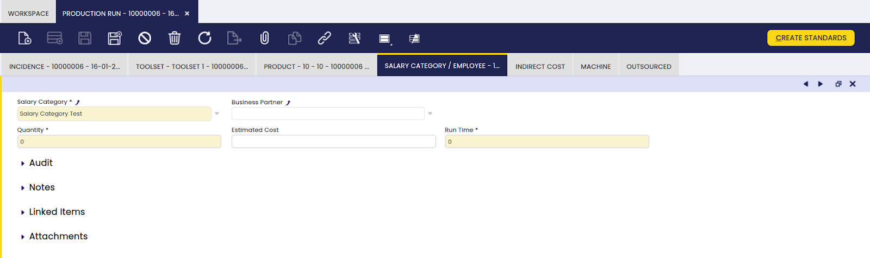Click the chain link toolbar icon
870x258 pixels.
[324, 38]
